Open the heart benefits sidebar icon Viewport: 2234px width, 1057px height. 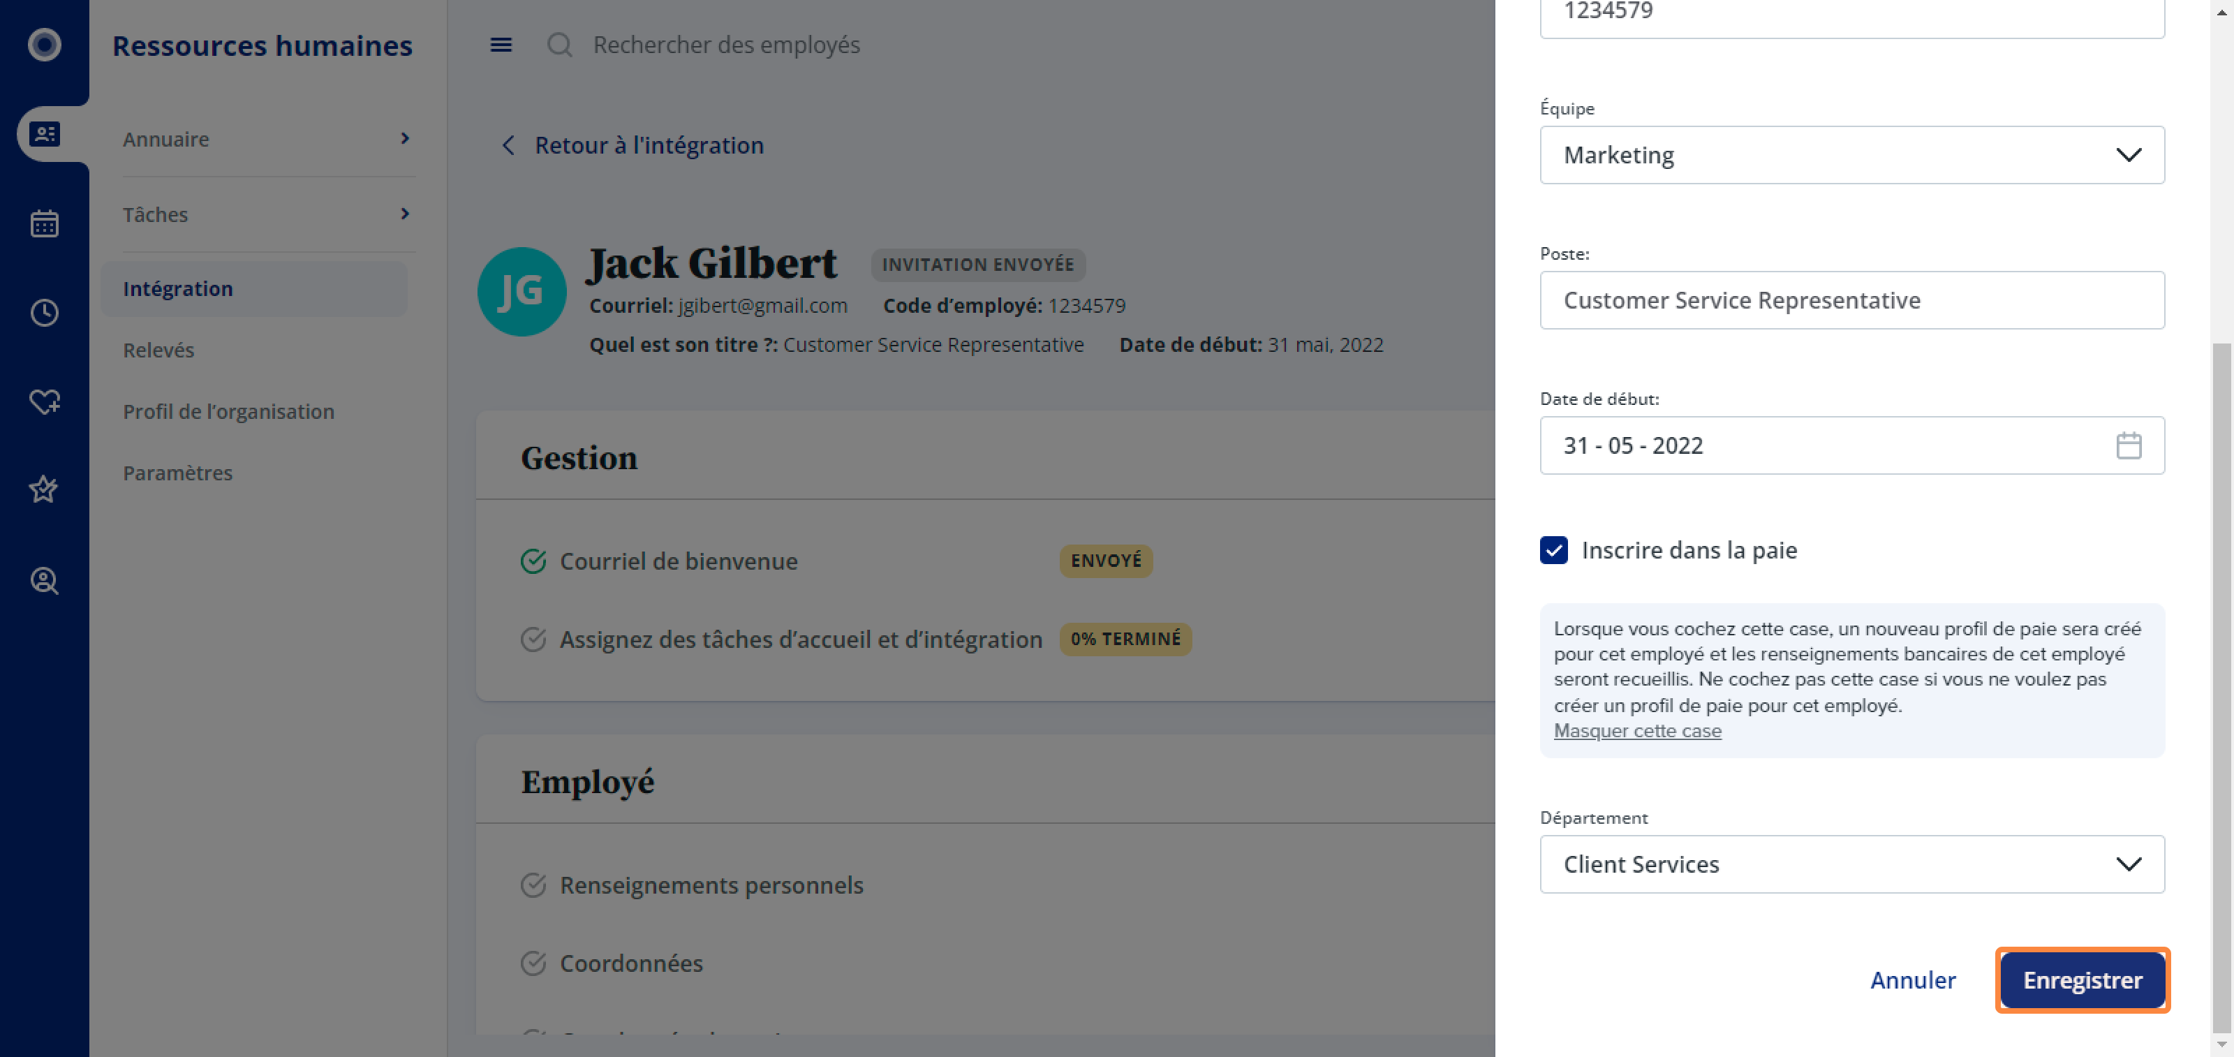click(x=44, y=401)
